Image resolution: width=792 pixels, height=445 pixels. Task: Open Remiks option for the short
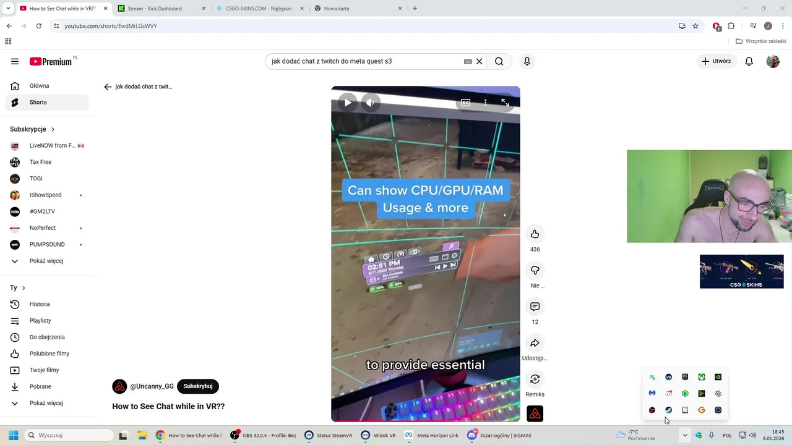[535, 379]
